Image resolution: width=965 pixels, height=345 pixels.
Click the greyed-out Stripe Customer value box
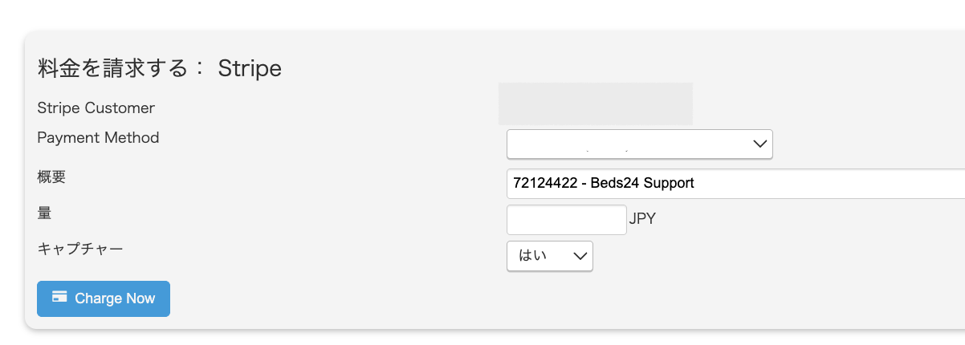coord(595,103)
